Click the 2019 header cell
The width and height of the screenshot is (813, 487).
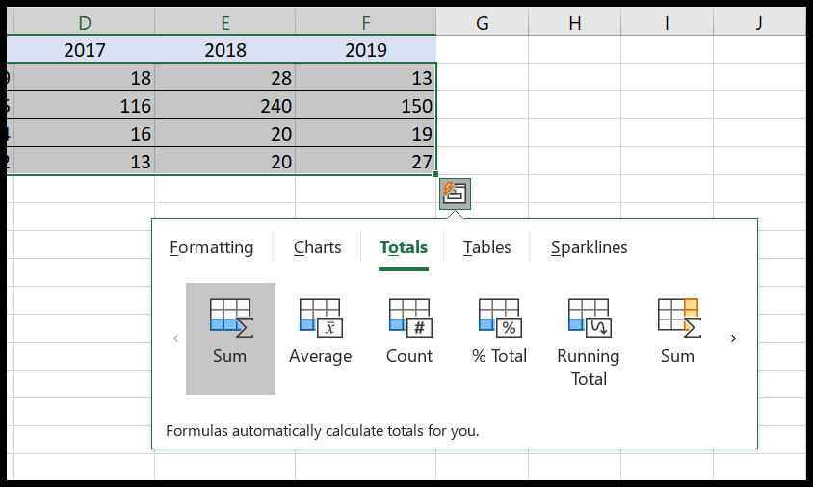(x=365, y=50)
